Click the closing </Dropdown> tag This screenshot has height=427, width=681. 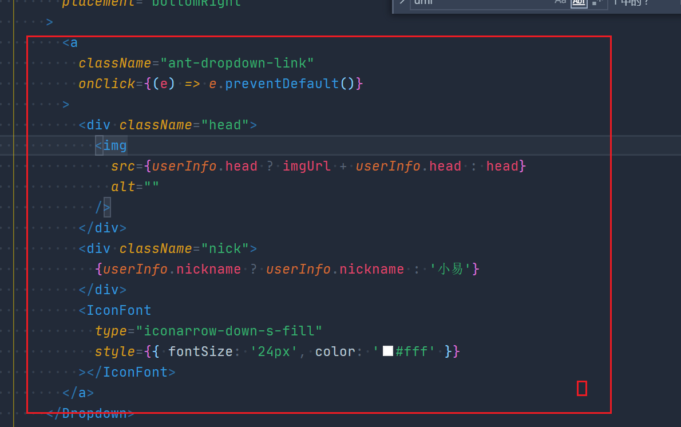click(92, 413)
